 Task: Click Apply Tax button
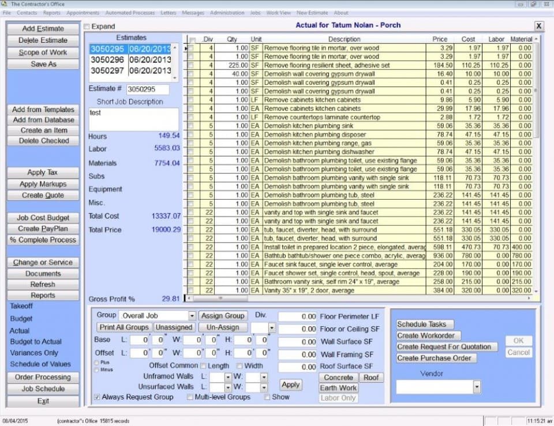[x=43, y=173]
